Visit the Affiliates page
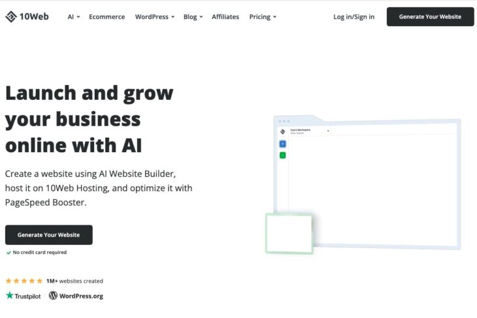Image resolution: width=477 pixels, height=318 pixels. [x=225, y=17]
